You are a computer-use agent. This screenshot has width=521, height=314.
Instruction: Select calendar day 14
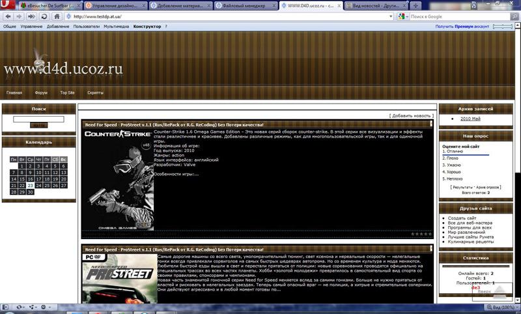point(13,178)
